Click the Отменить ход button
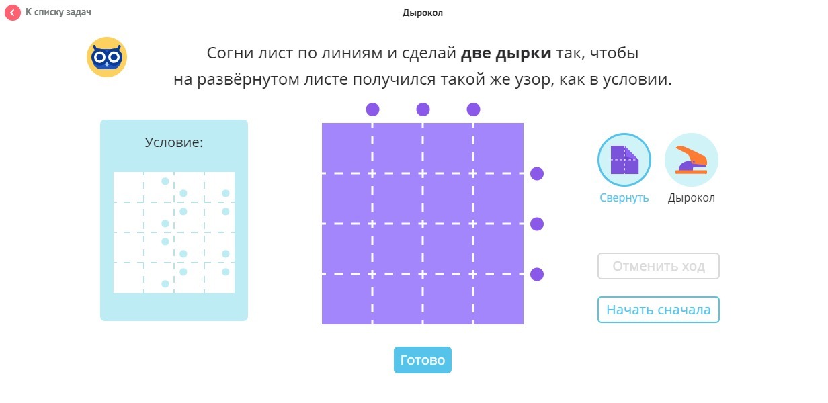The width and height of the screenshot is (828, 403). (658, 266)
